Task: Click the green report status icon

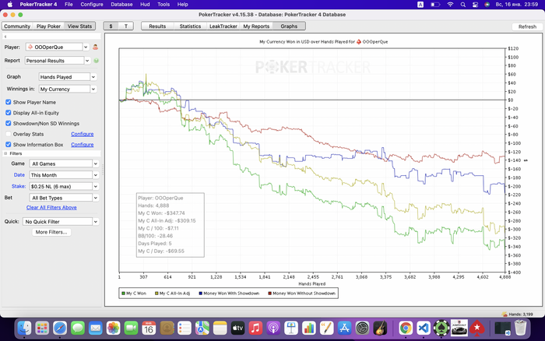Action: (97, 61)
